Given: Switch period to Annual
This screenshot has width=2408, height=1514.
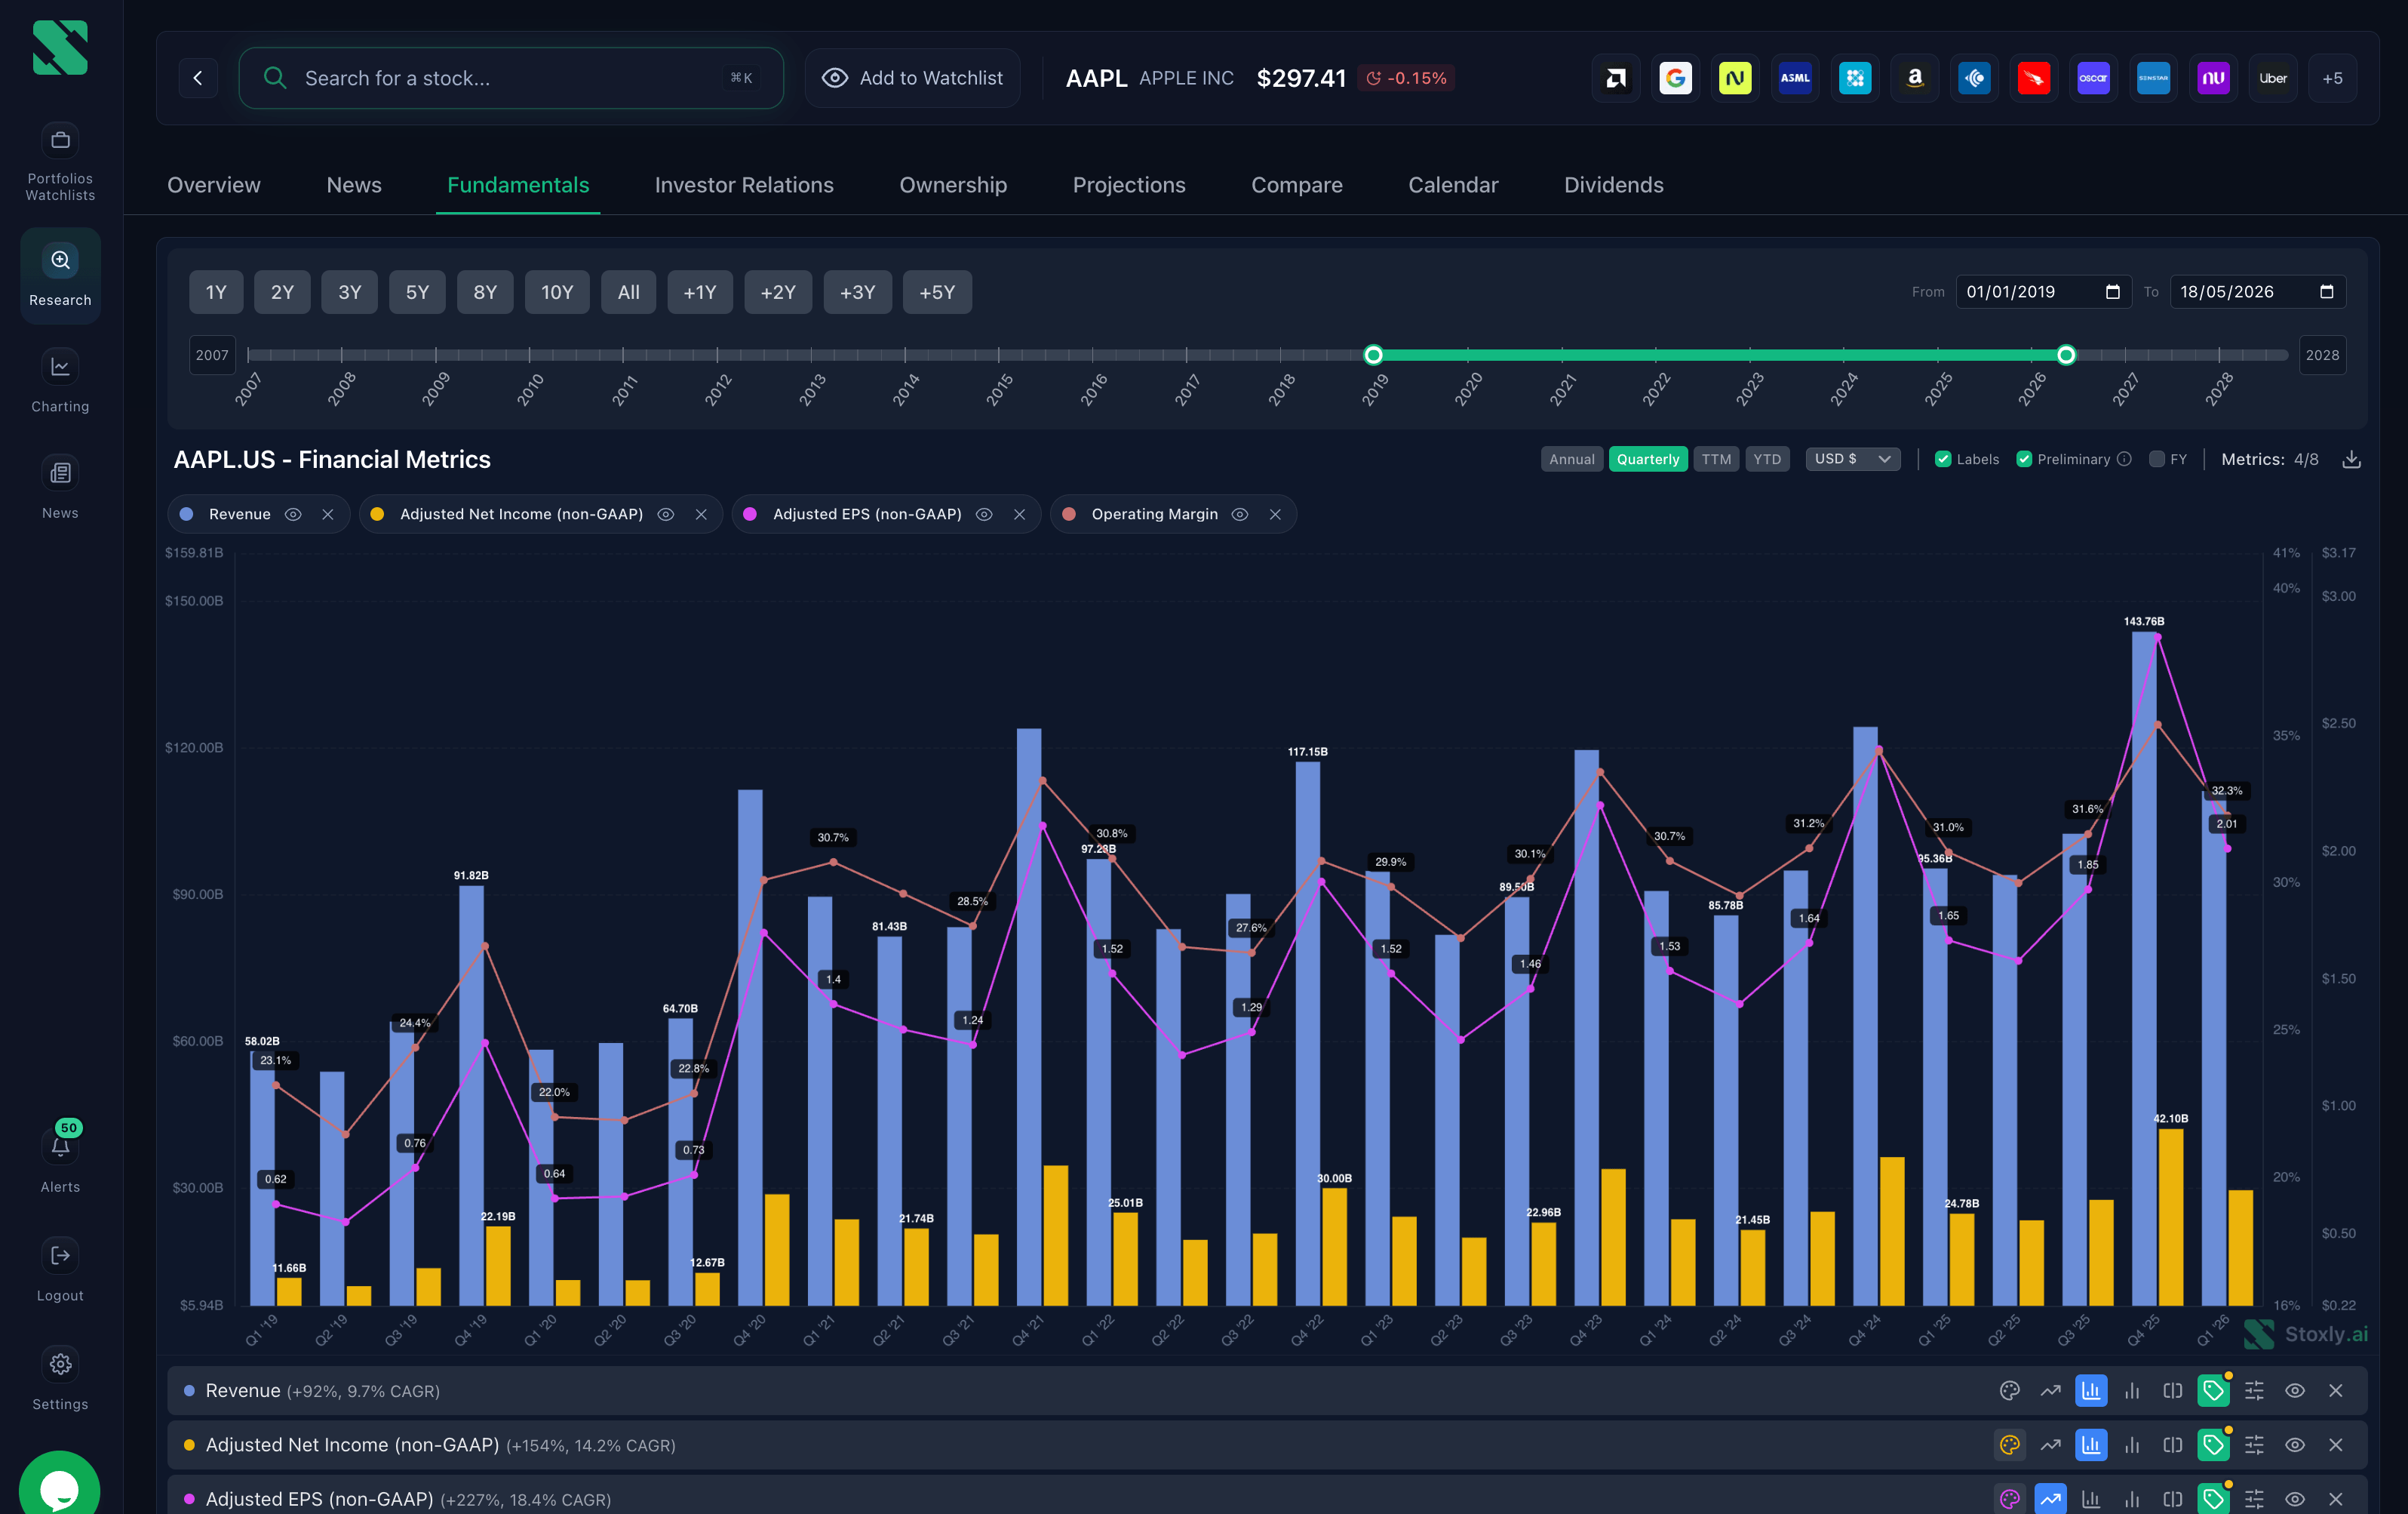Looking at the screenshot, I should (1572, 460).
